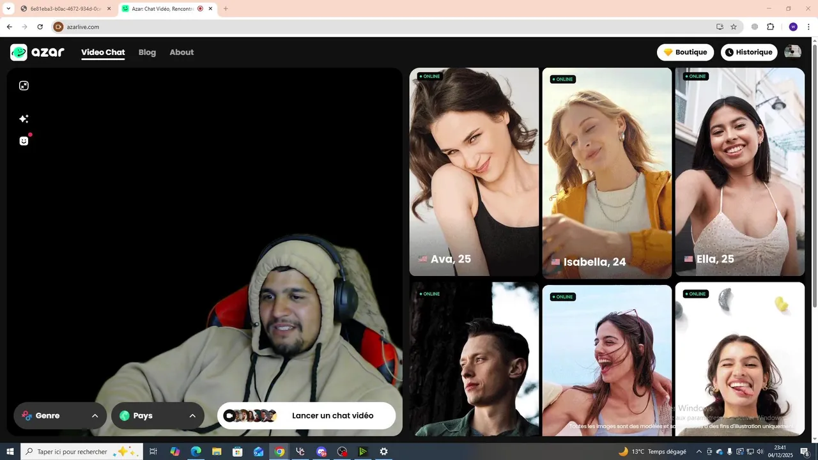Open the user profile avatar in the header
The width and height of the screenshot is (818, 460).
click(x=792, y=52)
